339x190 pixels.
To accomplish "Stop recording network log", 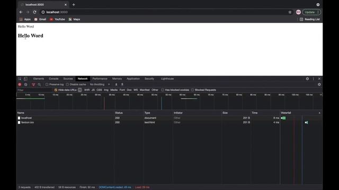I will click(20, 84).
